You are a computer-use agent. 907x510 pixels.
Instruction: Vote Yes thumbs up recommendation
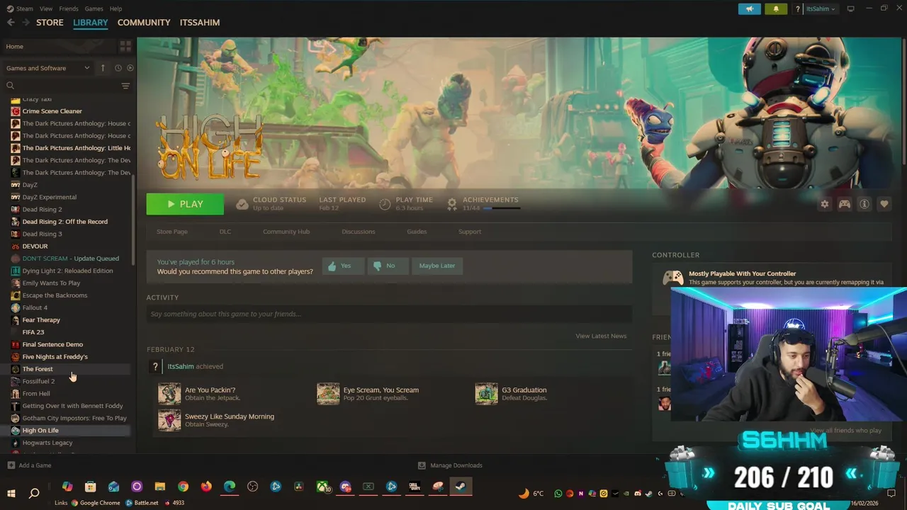(x=343, y=266)
